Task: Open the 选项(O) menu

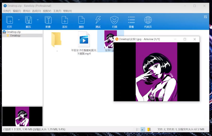Action: 36,11
